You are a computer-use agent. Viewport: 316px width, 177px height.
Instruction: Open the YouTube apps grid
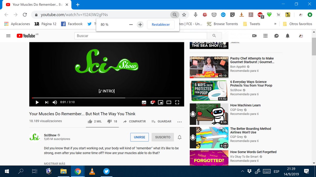pos(265,36)
